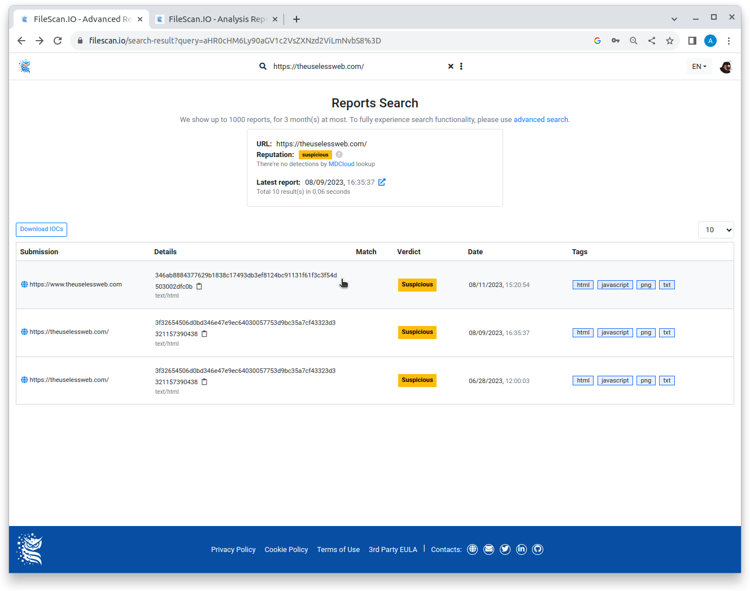The image size is (750, 591).
Task: Click png tag in 06/28/2023 row
Action: pos(646,381)
